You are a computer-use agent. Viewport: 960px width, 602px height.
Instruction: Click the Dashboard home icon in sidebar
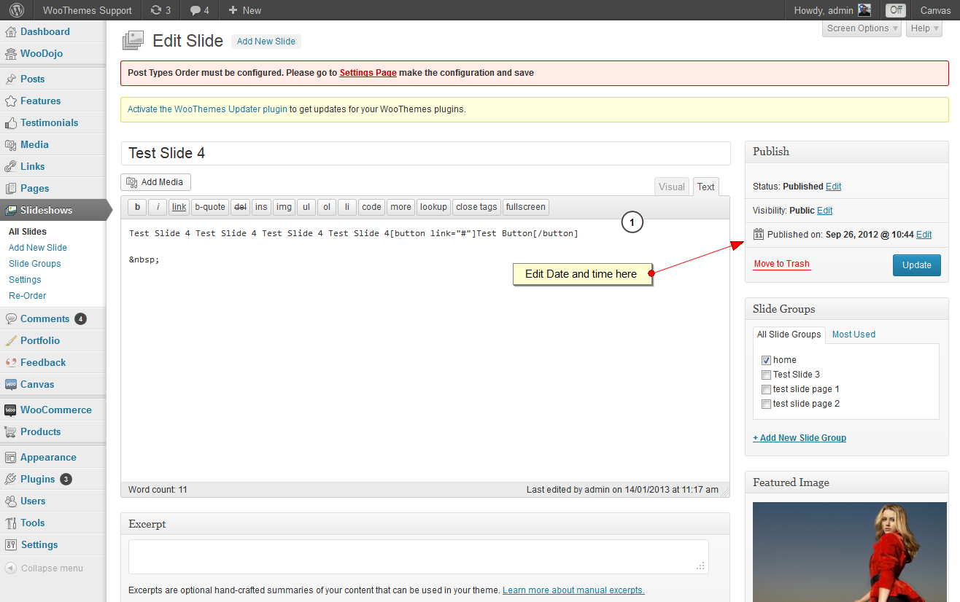point(11,32)
